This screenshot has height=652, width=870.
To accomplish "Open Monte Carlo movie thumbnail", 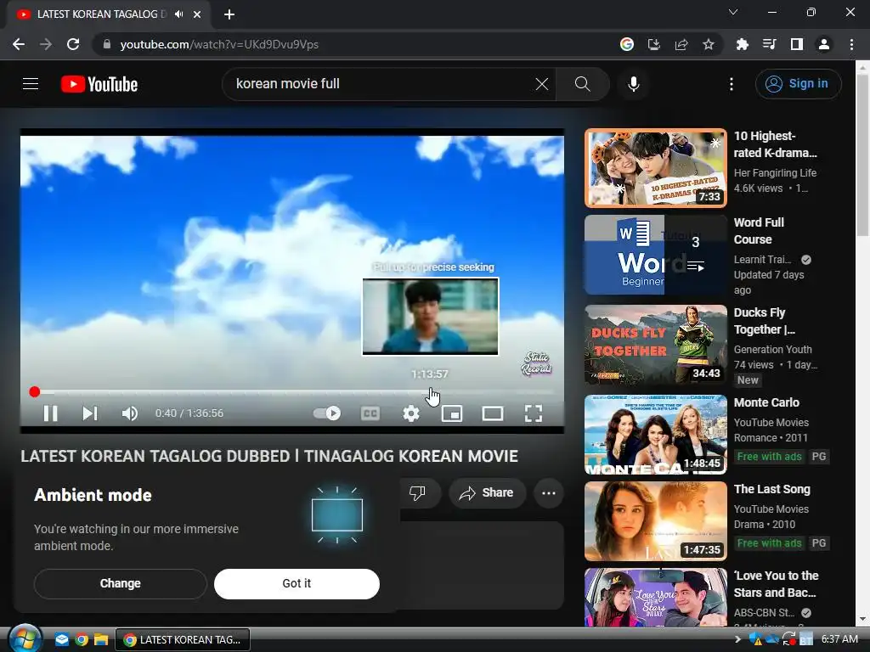I will (655, 434).
